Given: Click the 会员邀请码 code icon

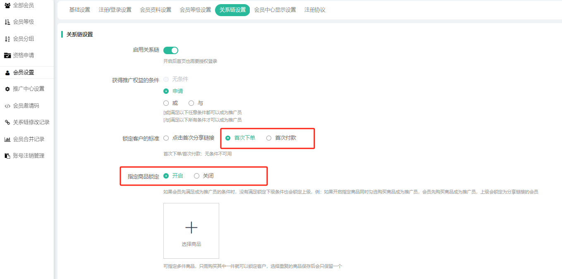Looking at the screenshot, I should [7, 106].
